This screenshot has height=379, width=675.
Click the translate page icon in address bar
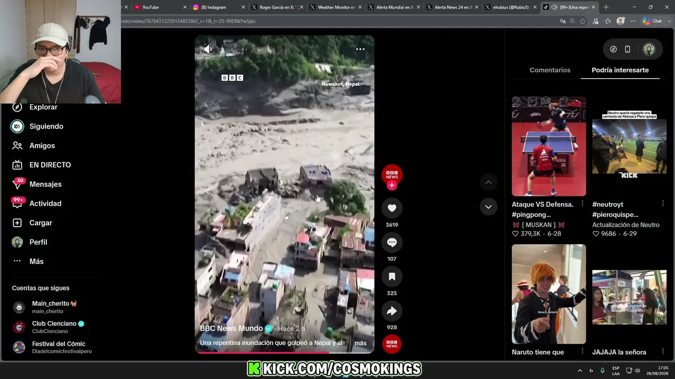[563, 21]
